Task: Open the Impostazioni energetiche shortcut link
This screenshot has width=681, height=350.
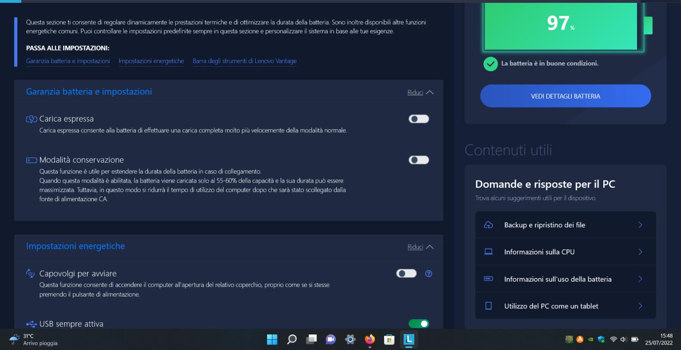Action: [x=151, y=61]
